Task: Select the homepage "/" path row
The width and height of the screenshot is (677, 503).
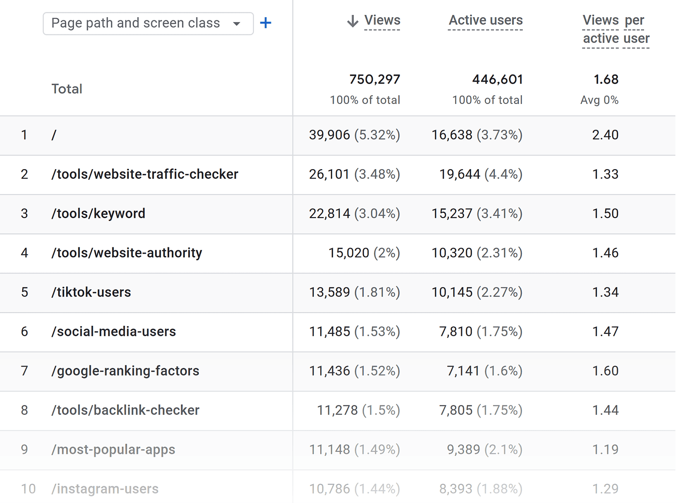Action: (54, 135)
